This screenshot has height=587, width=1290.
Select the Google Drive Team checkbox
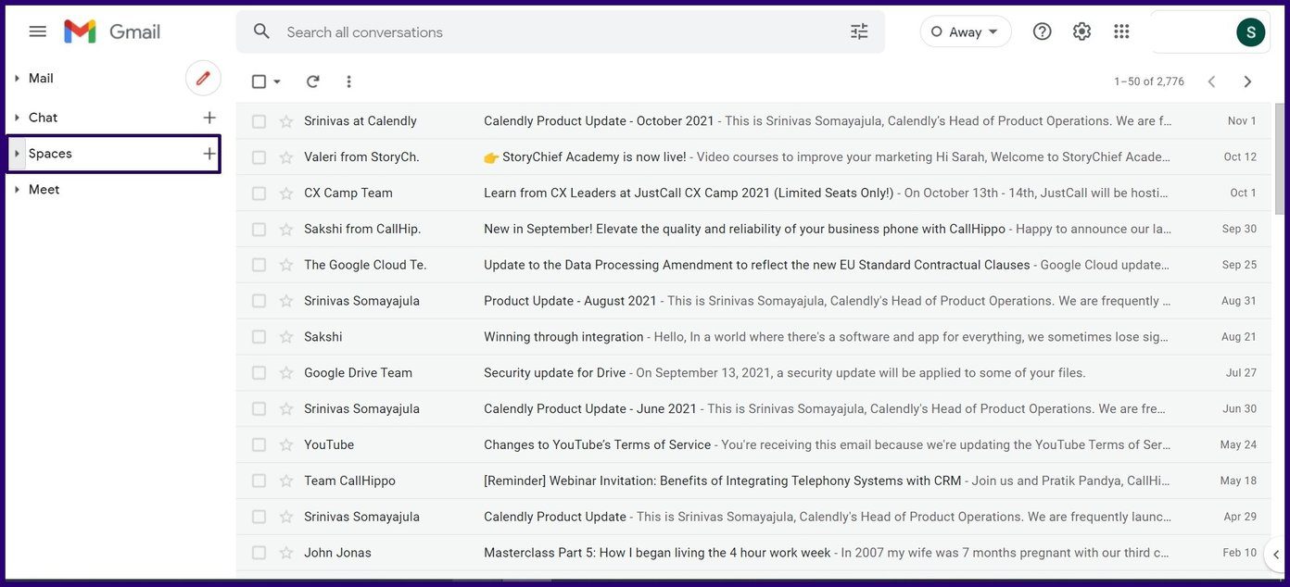pyautogui.click(x=259, y=373)
